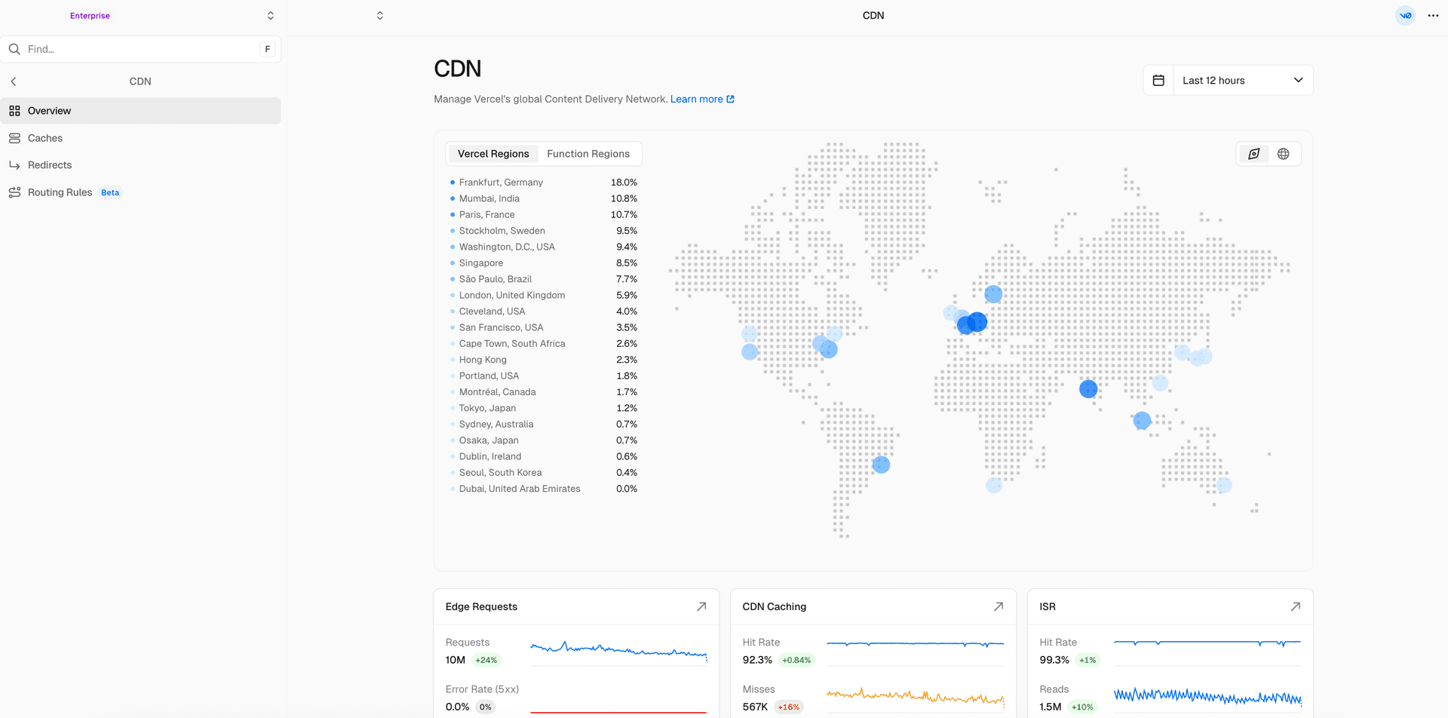Open the calendar date picker icon
The image size is (1448, 718).
click(x=1158, y=81)
